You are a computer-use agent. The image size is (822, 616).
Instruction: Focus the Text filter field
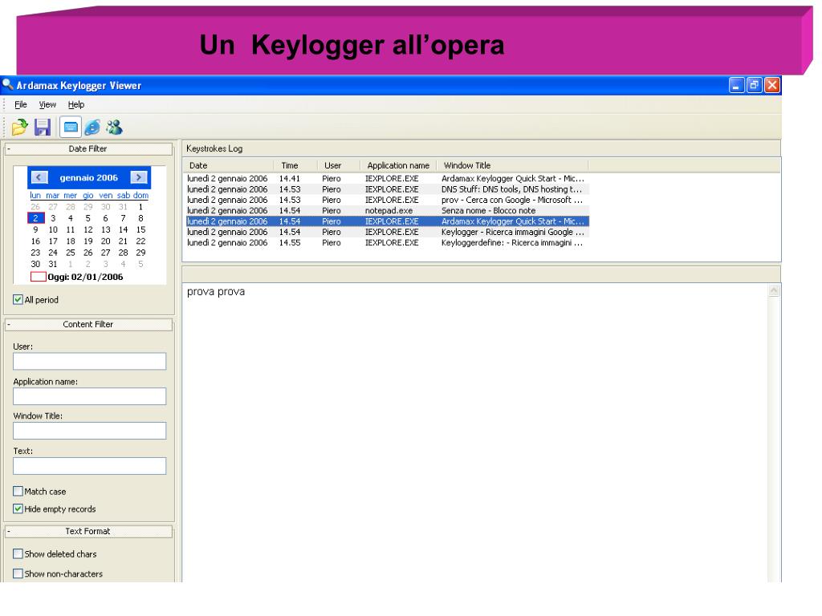tap(90, 466)
